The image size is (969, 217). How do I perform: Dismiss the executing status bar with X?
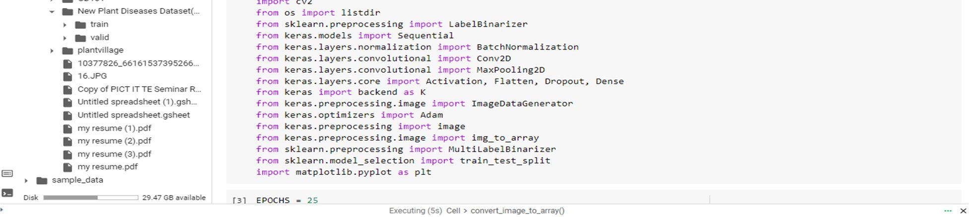click(963, 211)
